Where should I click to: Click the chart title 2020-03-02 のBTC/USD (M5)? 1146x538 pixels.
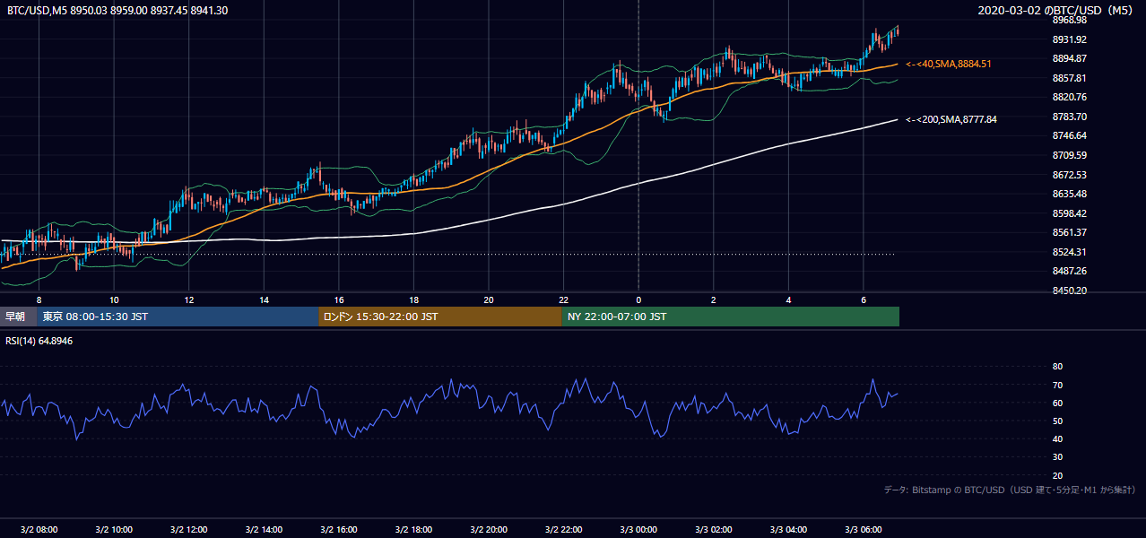tap(1057, 10)
